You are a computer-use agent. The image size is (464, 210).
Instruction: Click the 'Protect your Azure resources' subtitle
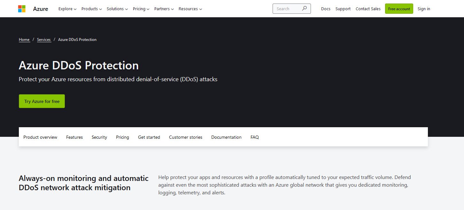pos(118,79)
